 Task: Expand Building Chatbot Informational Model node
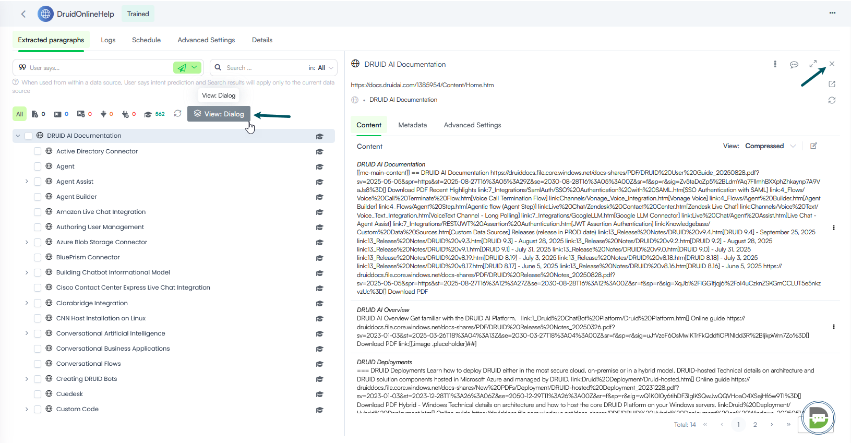[27, 272]
